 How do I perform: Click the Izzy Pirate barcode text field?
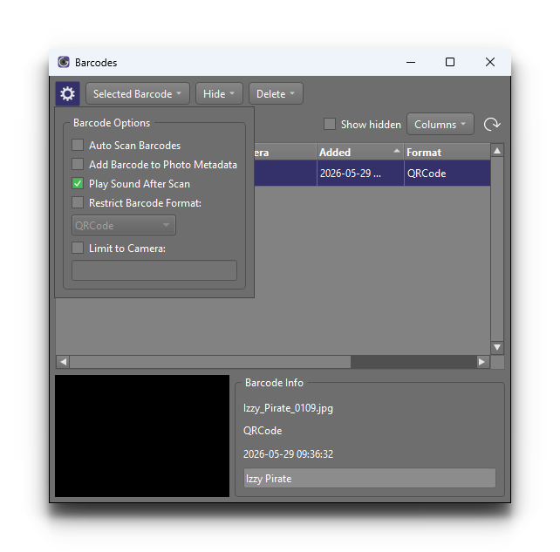370,478
